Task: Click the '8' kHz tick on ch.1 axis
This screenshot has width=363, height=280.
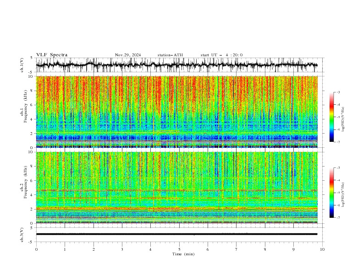Action: (x=33, y=91)
